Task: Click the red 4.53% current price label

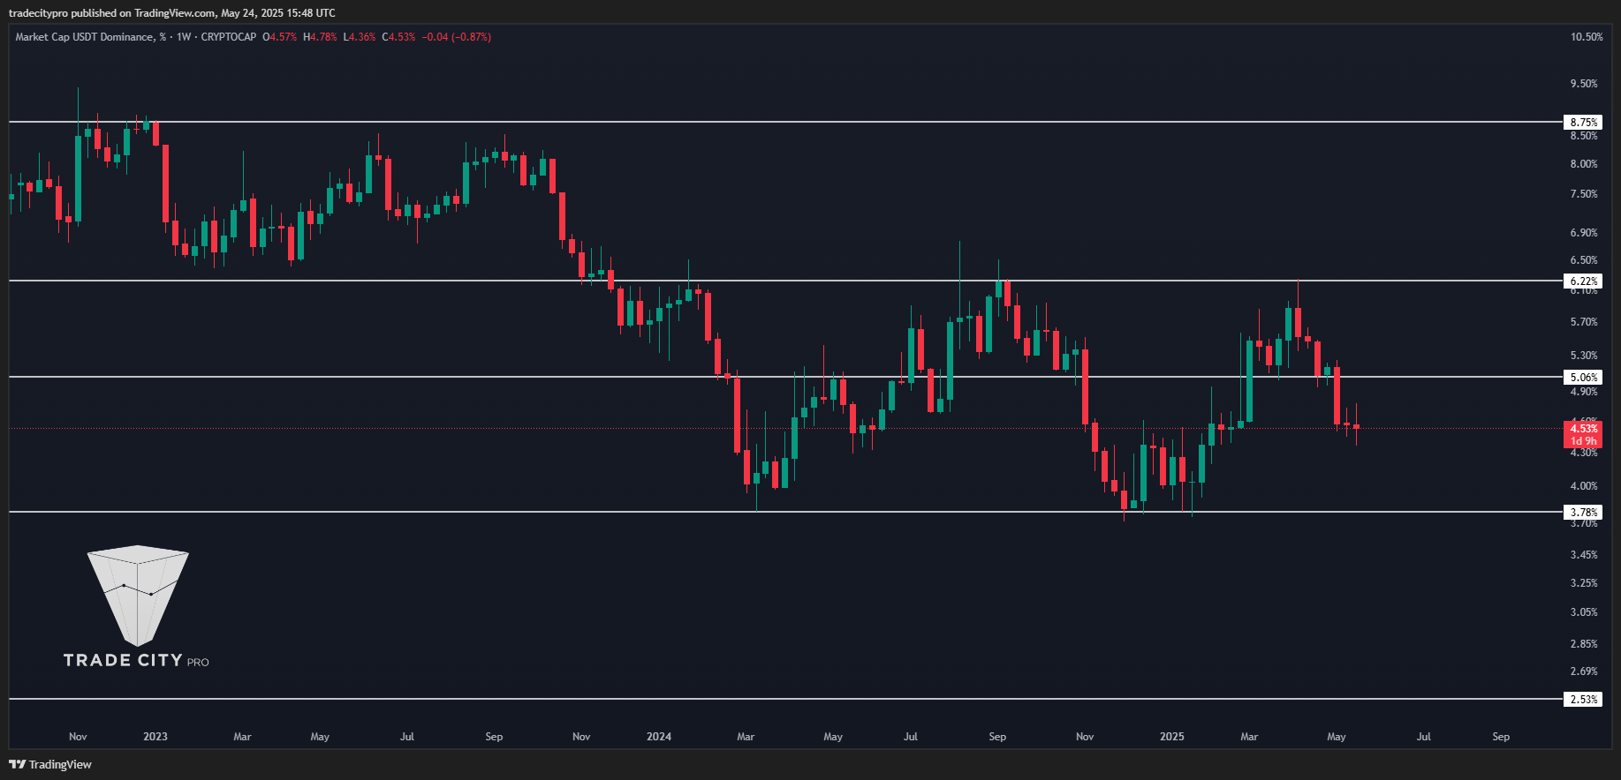Action: click(1583, 429)
